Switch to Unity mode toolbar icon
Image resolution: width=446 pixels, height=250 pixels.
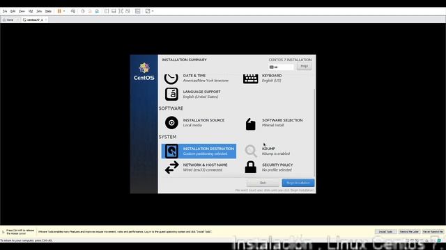point(128,11)
